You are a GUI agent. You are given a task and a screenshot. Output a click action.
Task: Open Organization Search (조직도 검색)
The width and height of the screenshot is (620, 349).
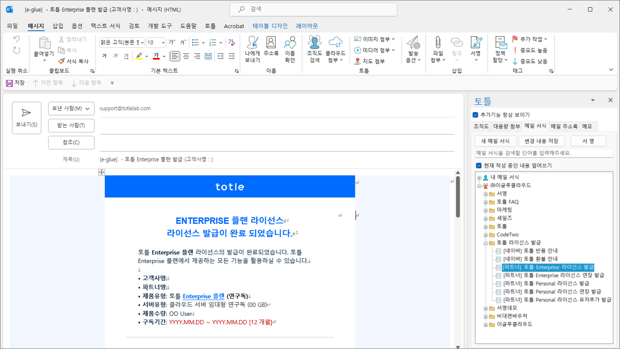315,49
